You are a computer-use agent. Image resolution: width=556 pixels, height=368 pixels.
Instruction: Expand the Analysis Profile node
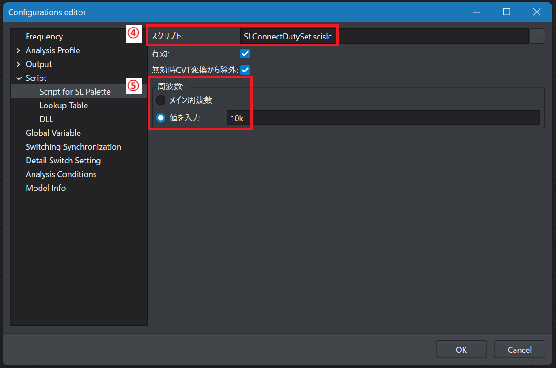click(x=18, y=50)
